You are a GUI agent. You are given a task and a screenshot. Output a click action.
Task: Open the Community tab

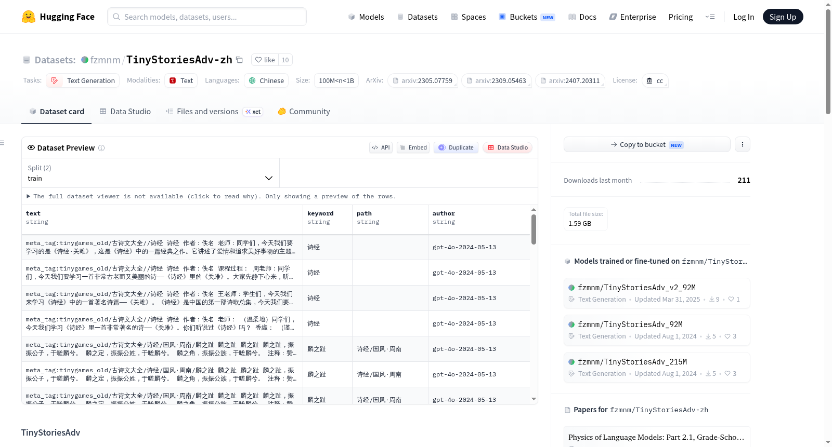coord(304,112)
